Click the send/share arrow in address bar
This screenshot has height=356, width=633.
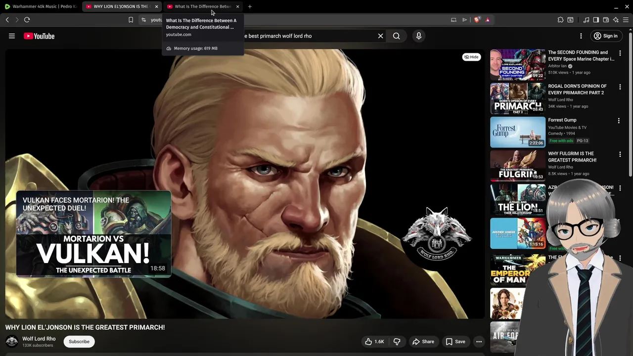[x=465, y=20]
